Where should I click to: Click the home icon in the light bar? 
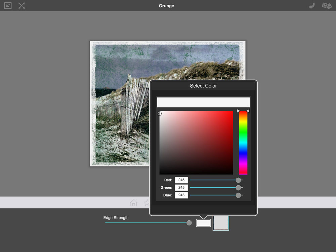pyautogui.click(x=133, y=203)
